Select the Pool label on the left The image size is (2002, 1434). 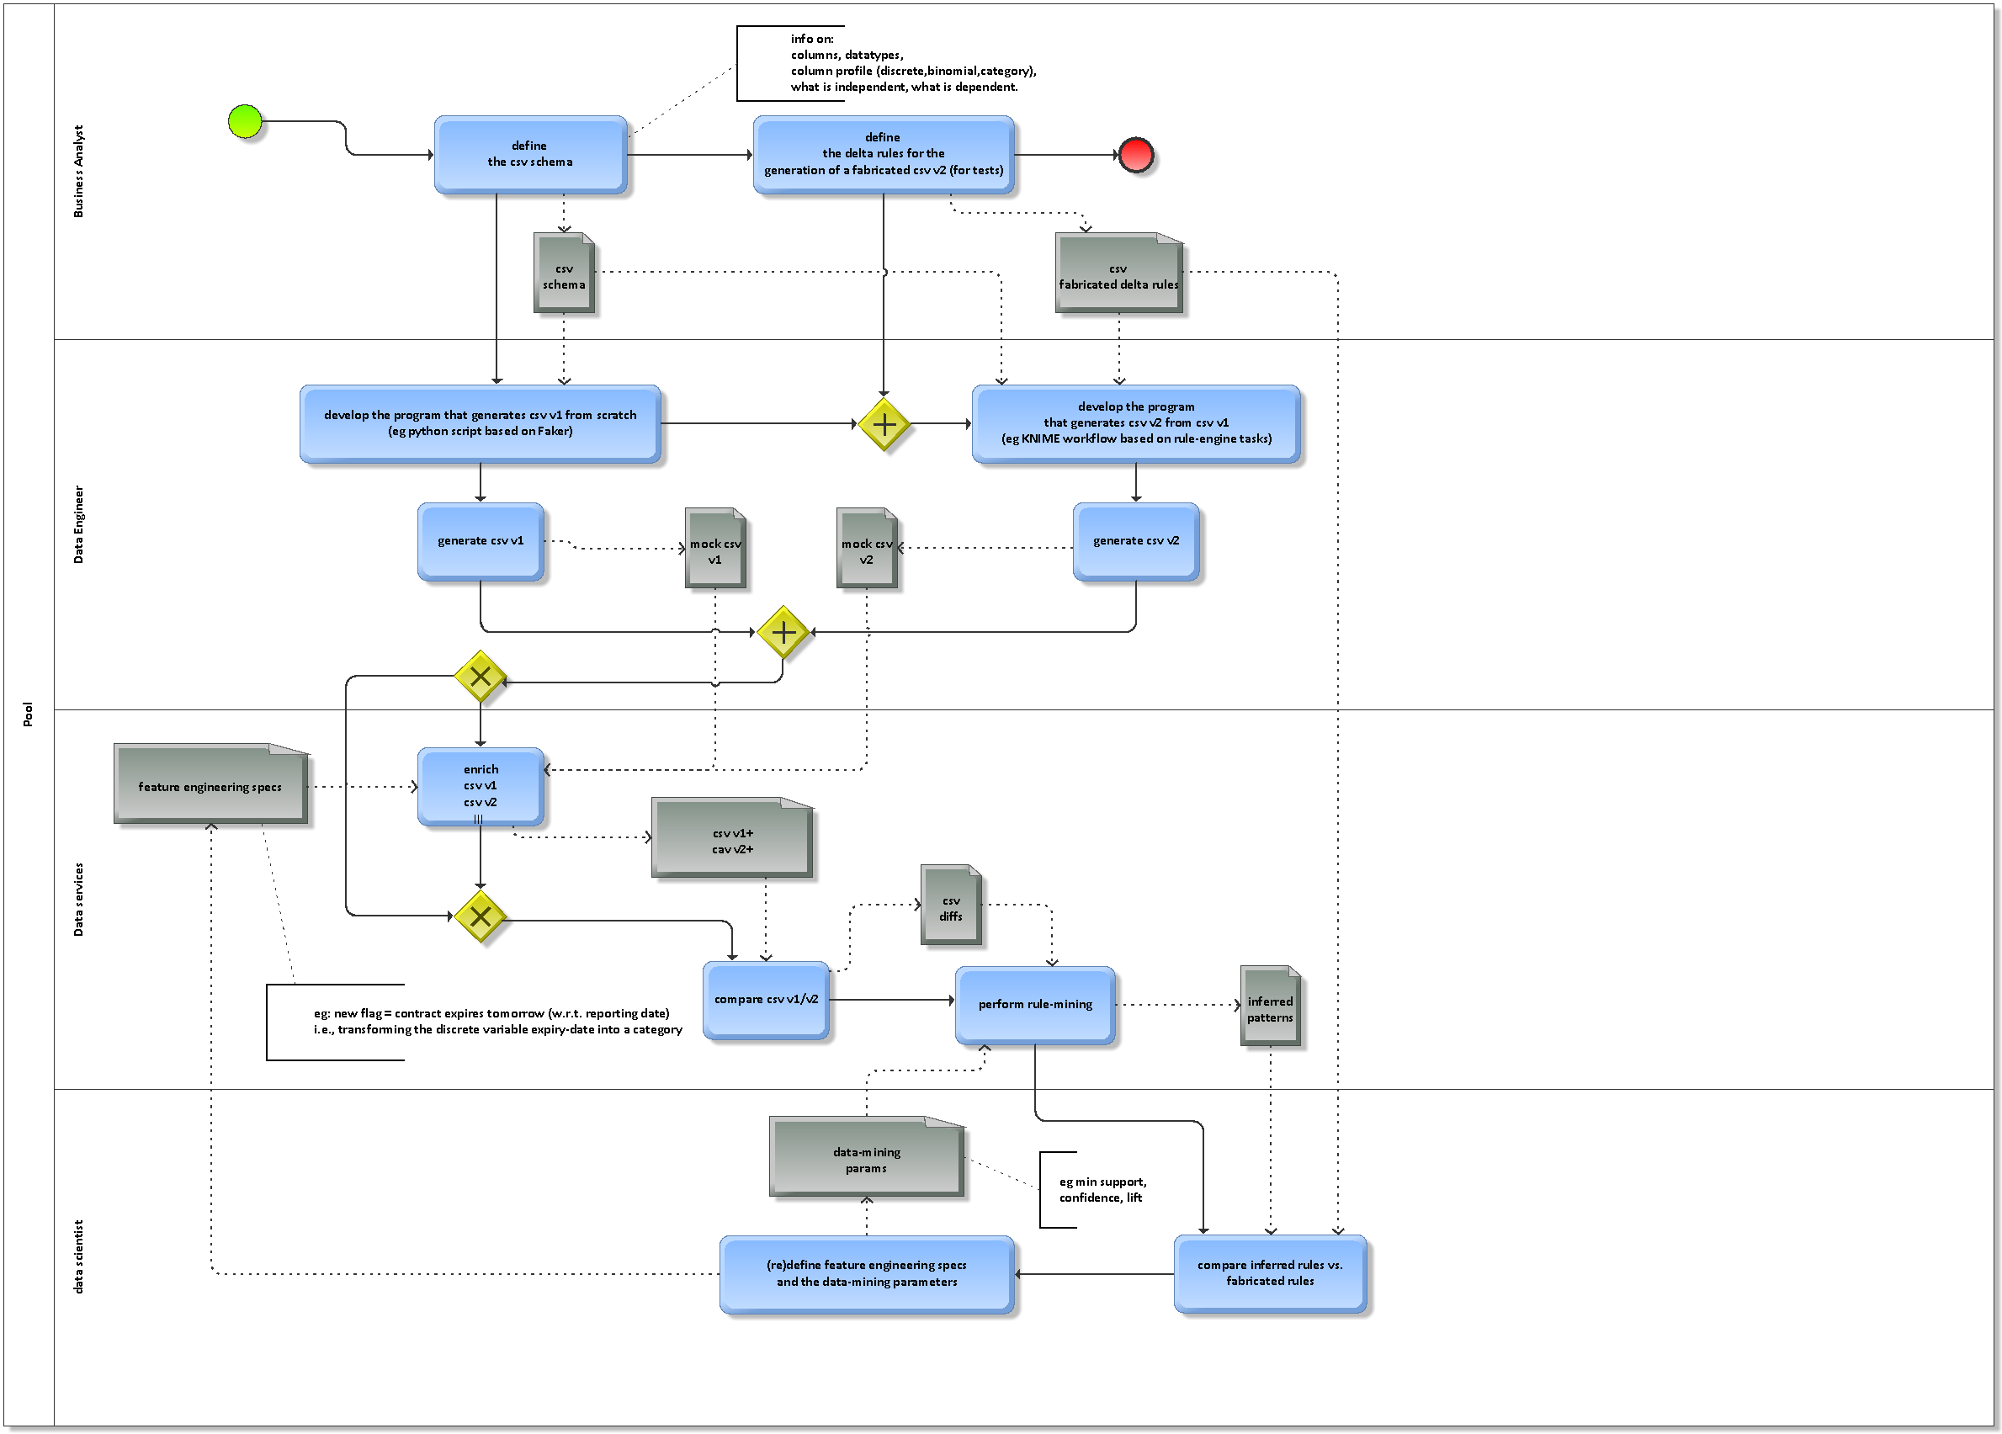(x=29, y=713)
